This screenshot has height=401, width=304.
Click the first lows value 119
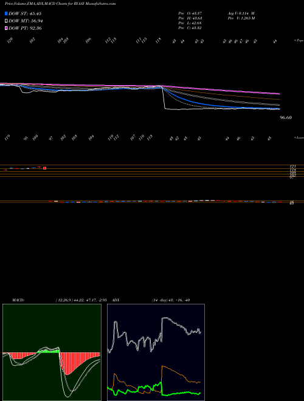tap(7, 139)
